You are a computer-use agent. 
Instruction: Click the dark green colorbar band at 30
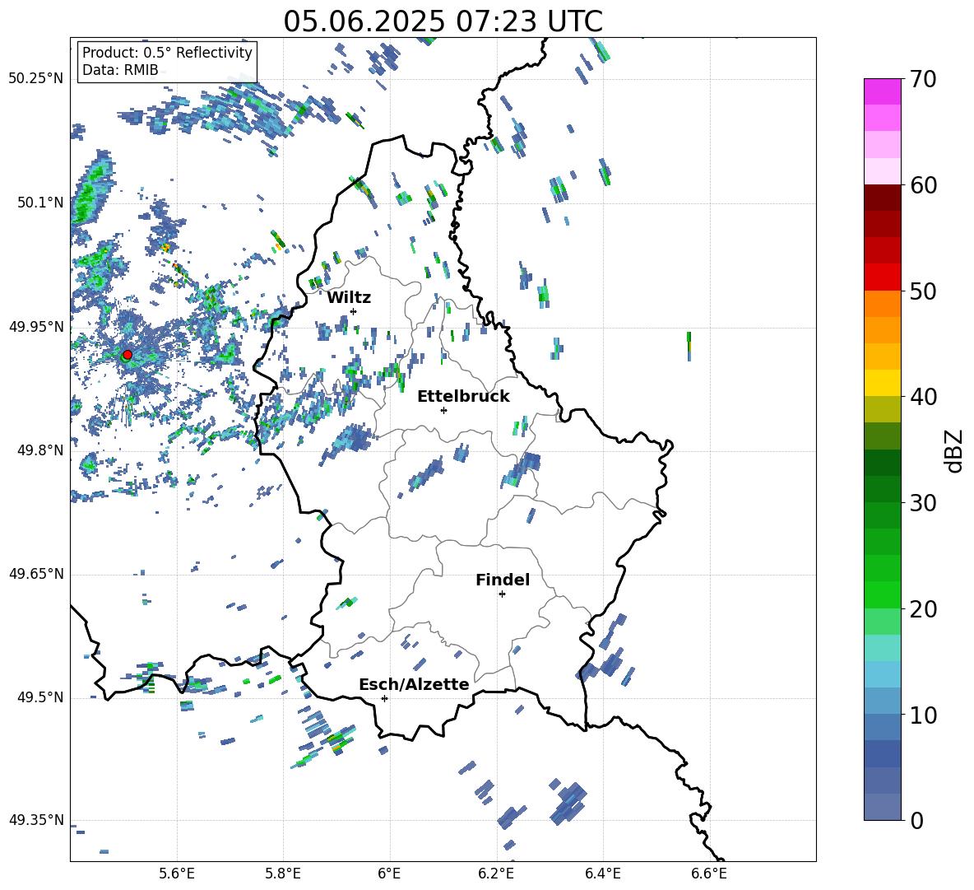pyautogui.click(x=883, y=489)
